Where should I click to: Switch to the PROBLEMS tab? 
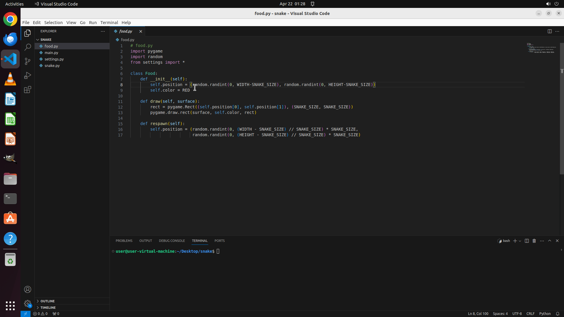pyautogui.click(x=124, y=241)
